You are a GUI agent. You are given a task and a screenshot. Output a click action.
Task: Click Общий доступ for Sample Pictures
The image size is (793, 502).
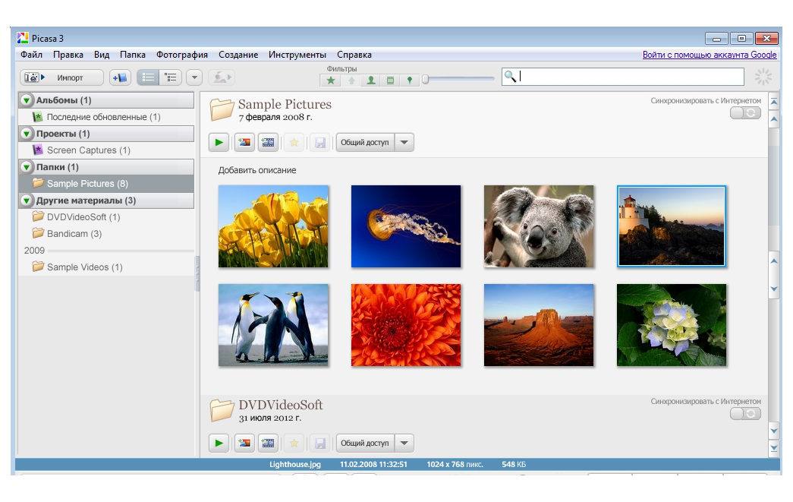coord(365,142)
